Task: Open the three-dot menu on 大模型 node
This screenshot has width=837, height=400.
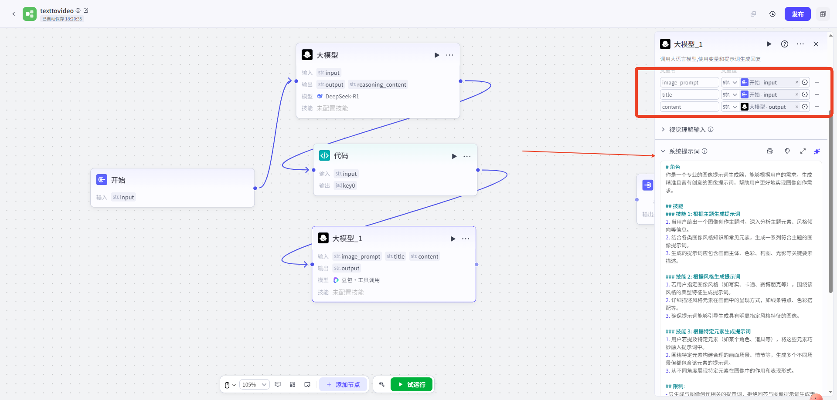Action: pos(449,55)
